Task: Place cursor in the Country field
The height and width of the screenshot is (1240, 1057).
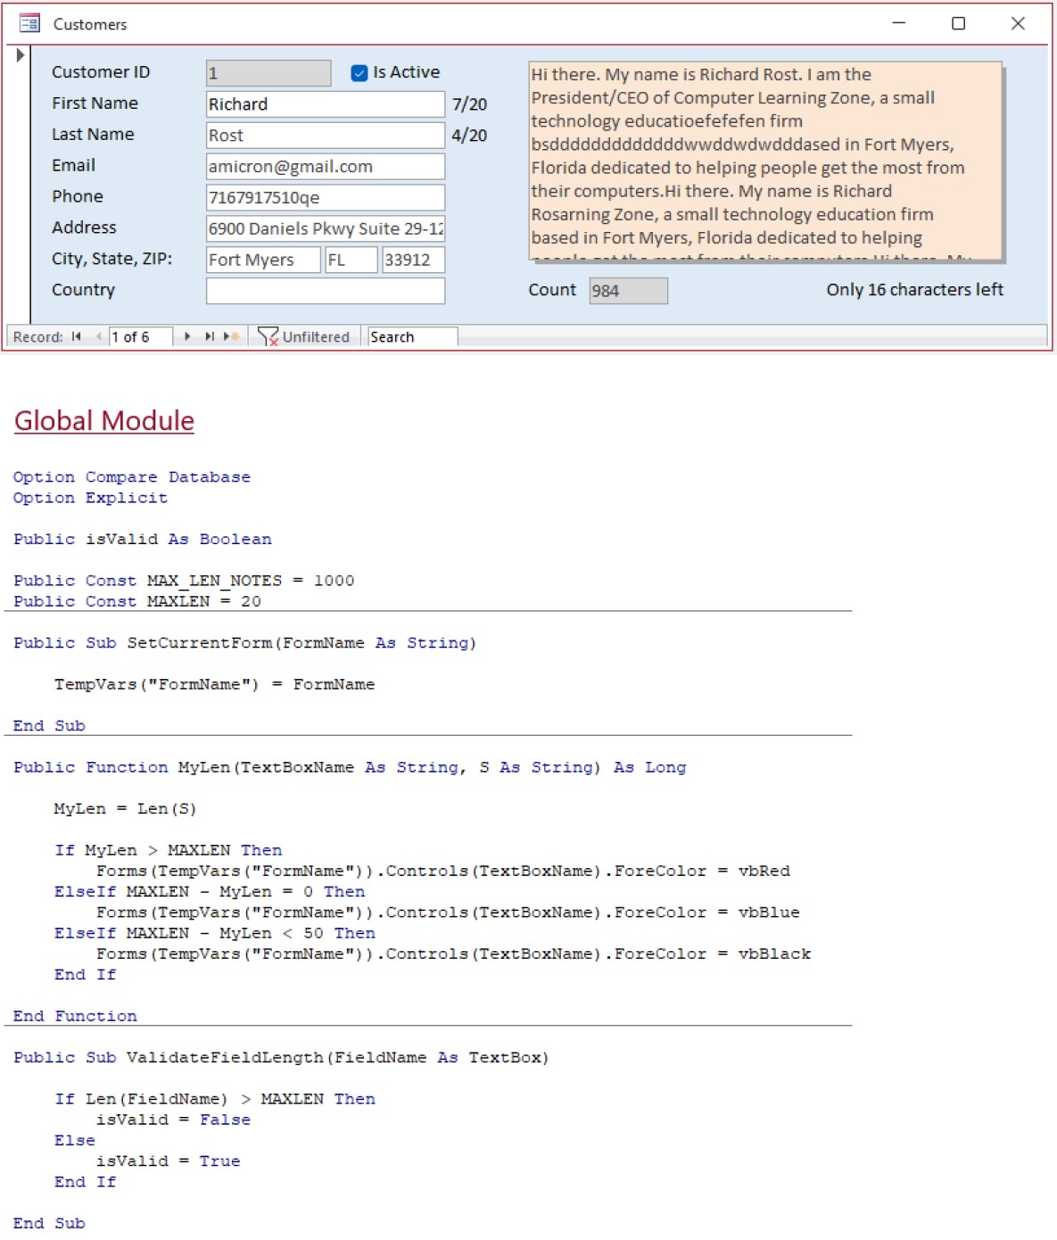Action: [324, 290]
